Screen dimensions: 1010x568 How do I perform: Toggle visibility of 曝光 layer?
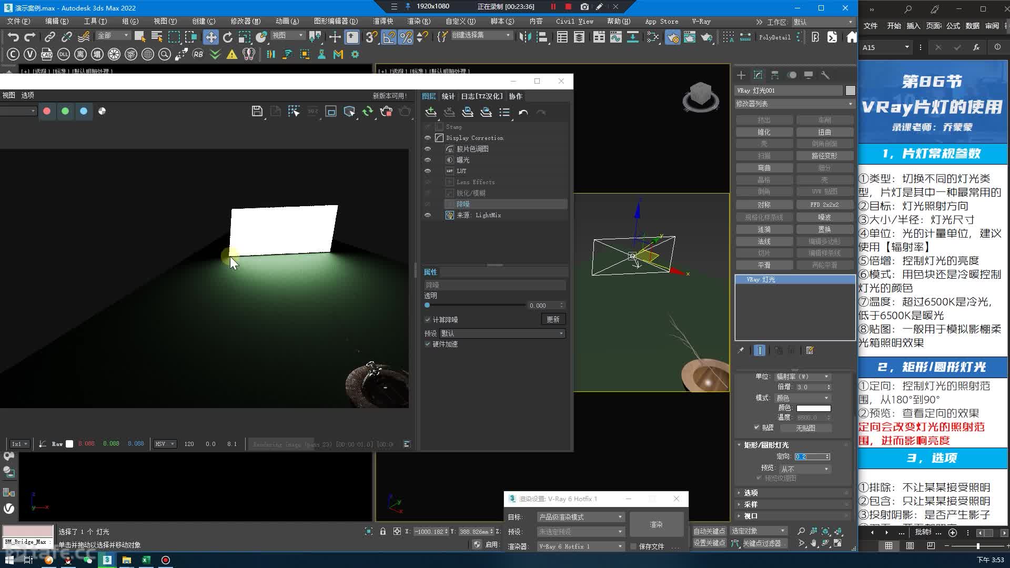click(x=428, y=160)
